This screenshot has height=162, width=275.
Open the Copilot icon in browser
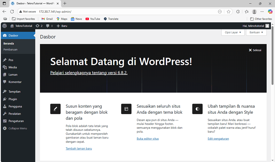270,12
